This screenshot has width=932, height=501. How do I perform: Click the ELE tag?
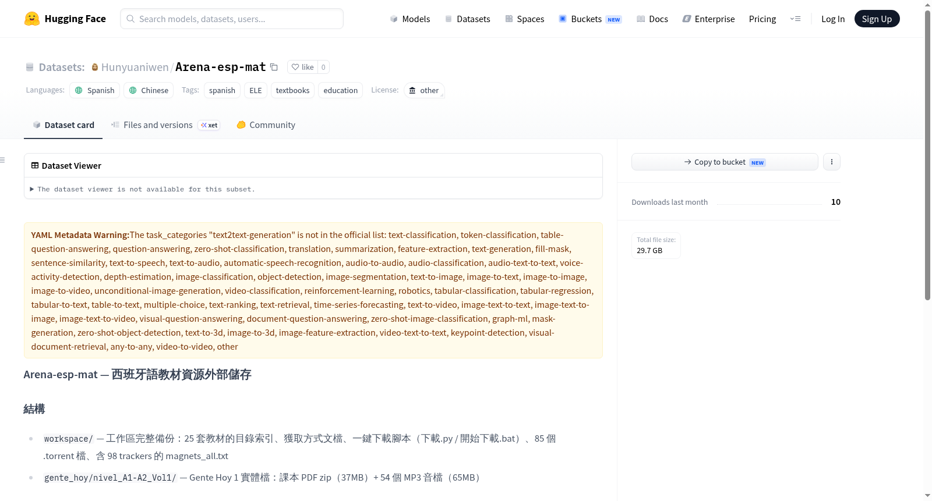pos(256,90)
